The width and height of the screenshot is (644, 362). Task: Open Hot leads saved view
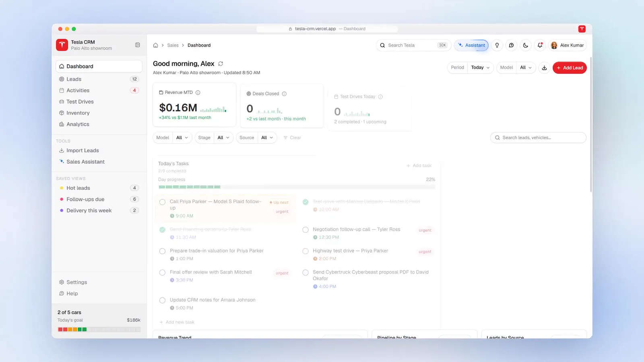pos(99,188)
